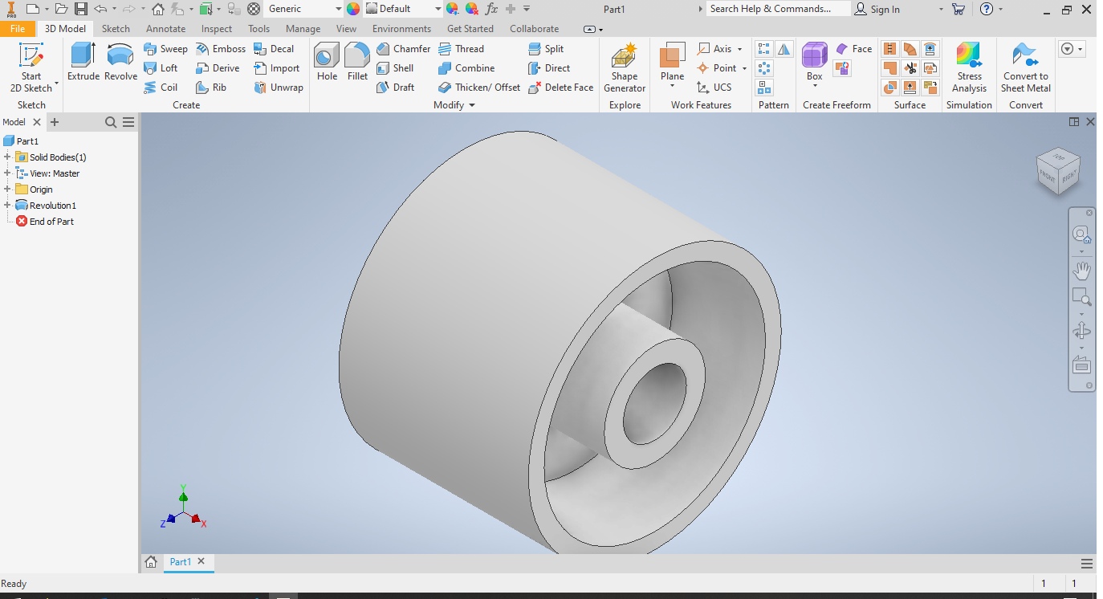
Task: Click the Undo arrow in quick access toolbar
Action: (100, 9)
